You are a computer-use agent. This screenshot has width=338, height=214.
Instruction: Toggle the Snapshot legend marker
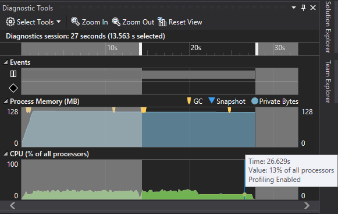[x=212, y=100]
